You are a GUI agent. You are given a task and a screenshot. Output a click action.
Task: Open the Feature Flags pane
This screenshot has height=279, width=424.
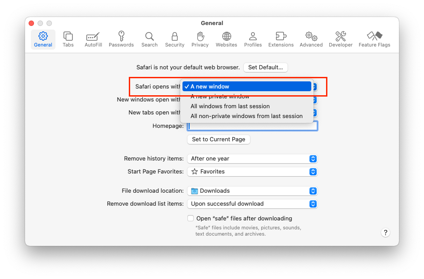pos(374,39)
